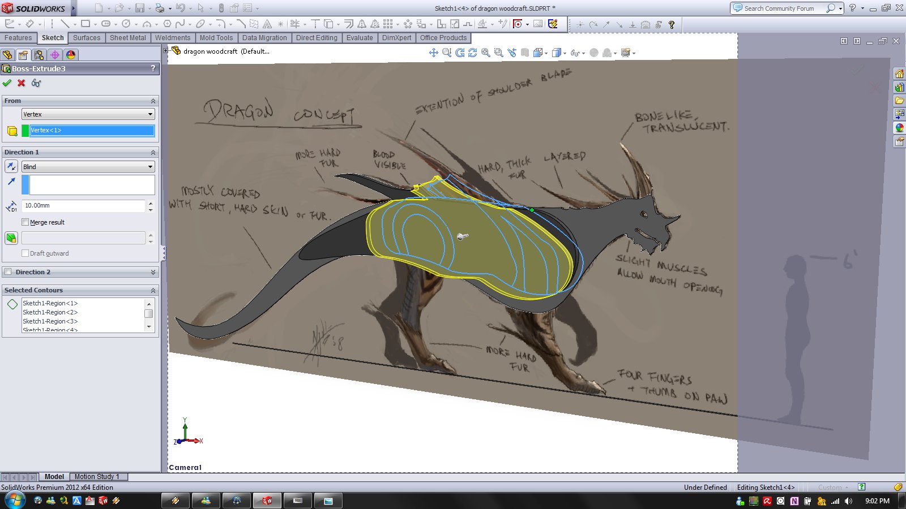This screenshot has width=906, height=509.
Task: Toggle the Draft On/Off button
Action: pos(11,238)
